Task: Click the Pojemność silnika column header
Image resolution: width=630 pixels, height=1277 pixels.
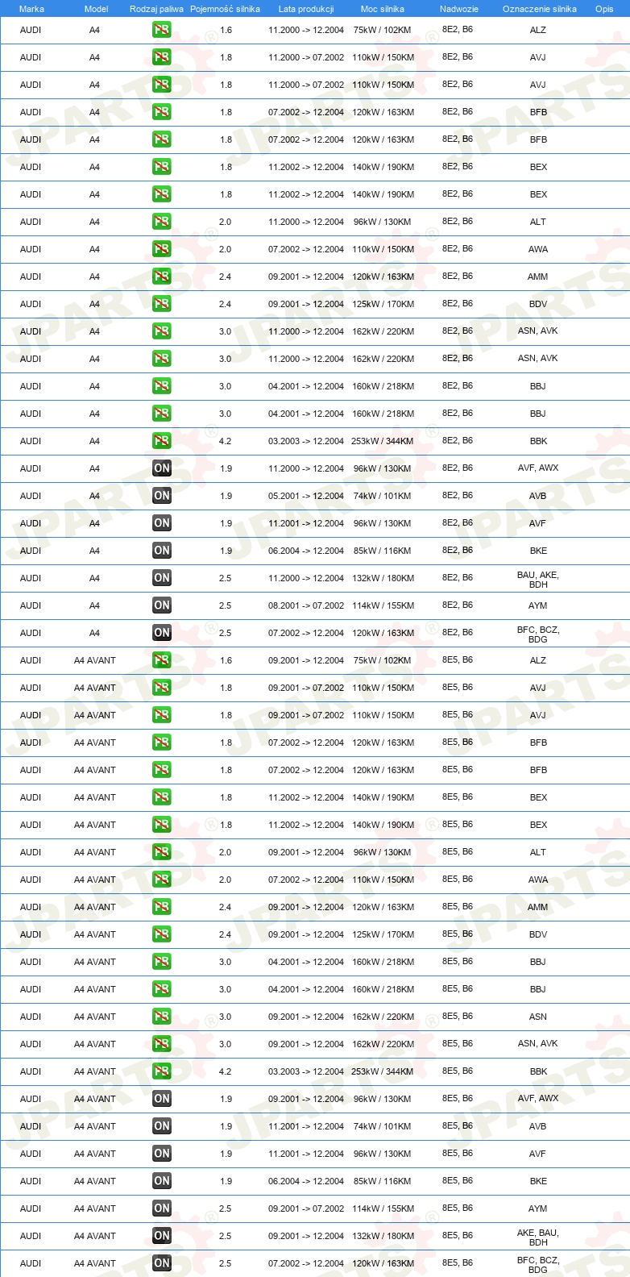Action: click(x=225, y=9)
